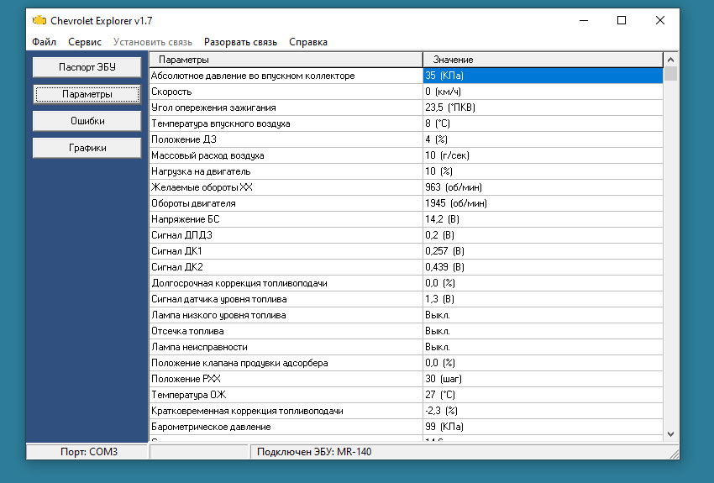Select Угол опережения зажигания row
Image resolution: width=714 pixels, height=483 pixels.
tap(407, 108)
